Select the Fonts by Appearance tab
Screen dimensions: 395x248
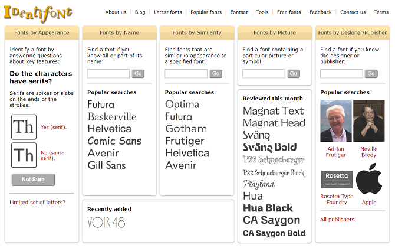coord(42,33)
